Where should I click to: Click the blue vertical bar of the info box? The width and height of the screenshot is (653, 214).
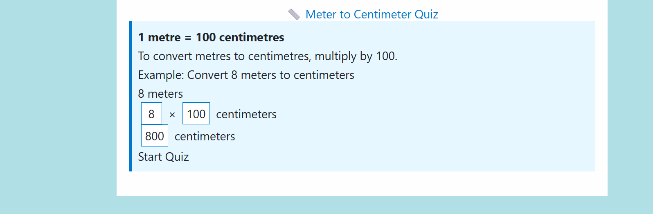coord(130,96)
